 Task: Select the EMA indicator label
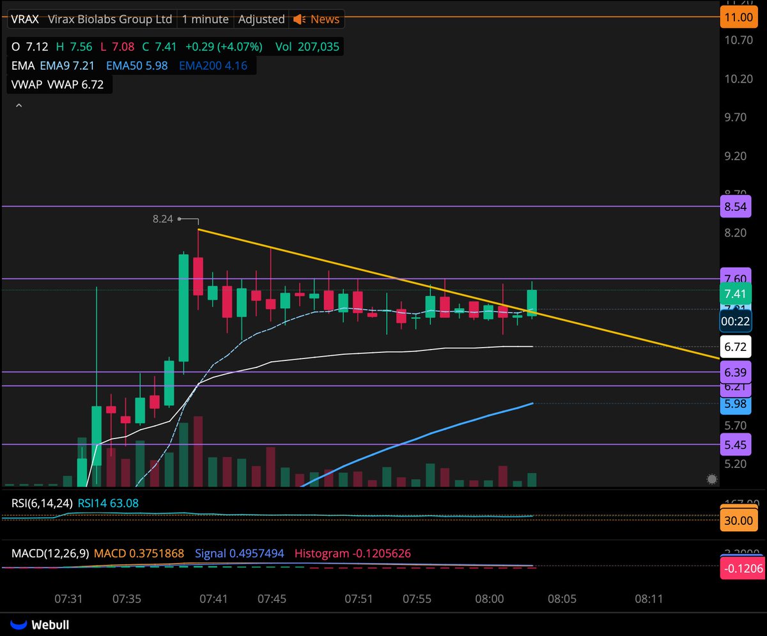pyautogui.click(x=22, y=65)
